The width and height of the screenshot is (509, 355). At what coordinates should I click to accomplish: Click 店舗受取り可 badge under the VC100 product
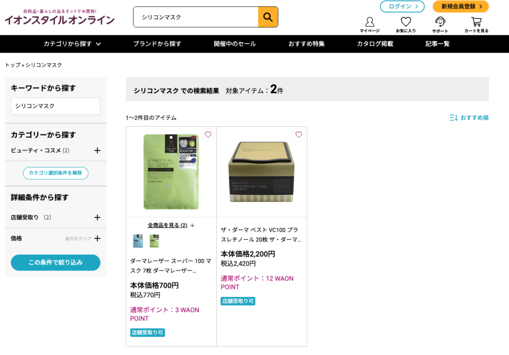238,301
